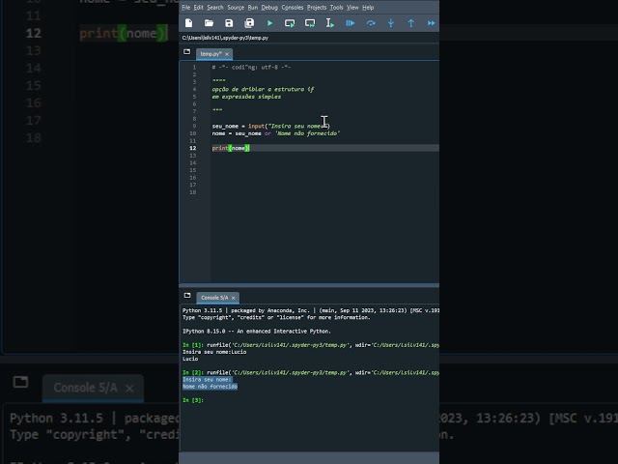618x464 pixels.
Task: Save all files toolbar icon
Action: (249, 23)
